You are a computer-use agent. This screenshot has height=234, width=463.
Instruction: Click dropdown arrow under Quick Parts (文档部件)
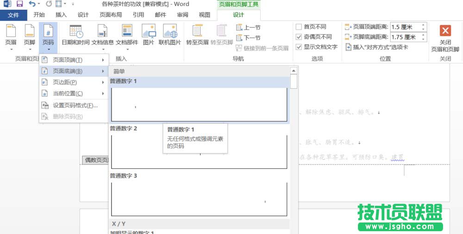click(x=127, y=49)
